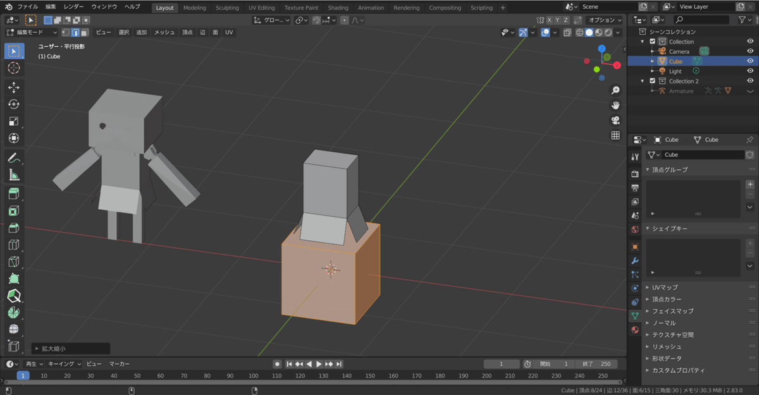
Task: Toggle X-ray view button
Action: (567, 32)
